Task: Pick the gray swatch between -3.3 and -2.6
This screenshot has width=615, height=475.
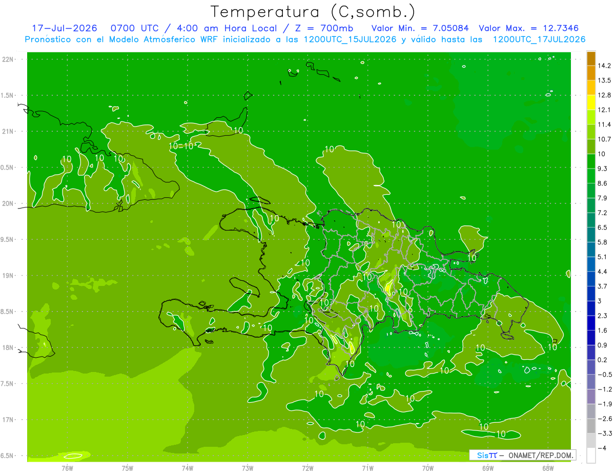Action: 591,426
